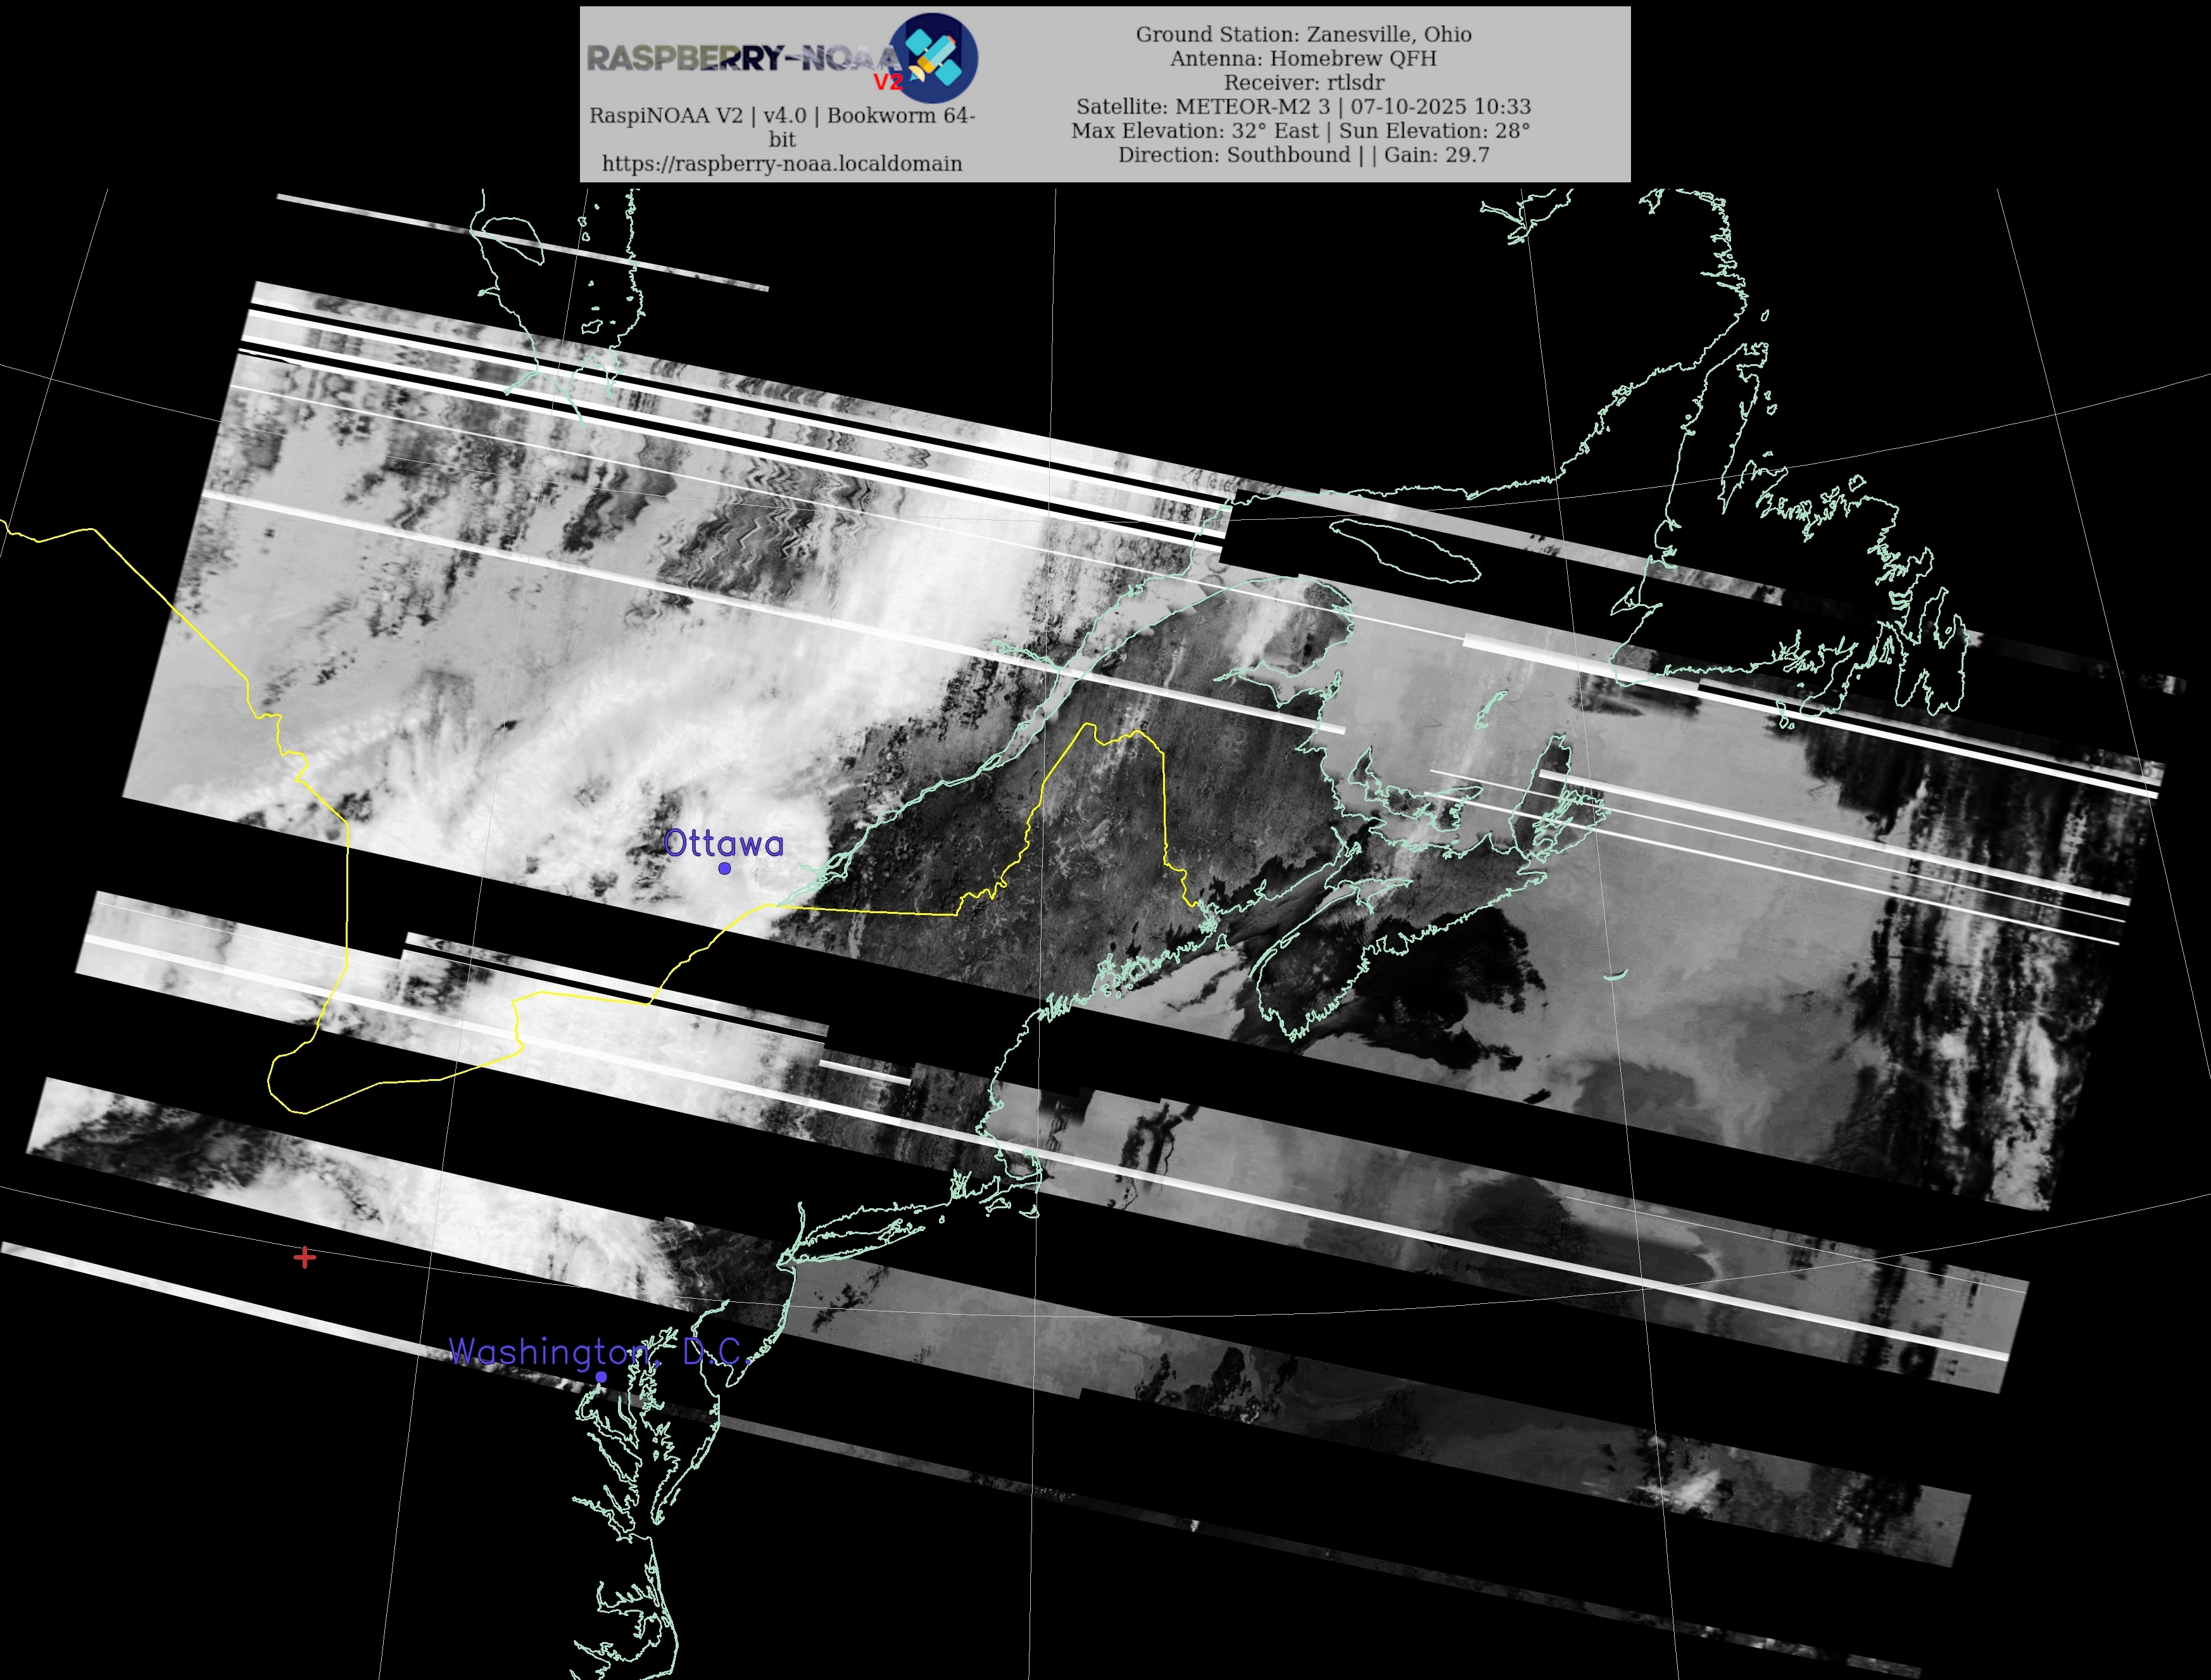Click the Satellite METEOR-M2 3 text line
This screenshot has height=1680, width=2211.
coord(1303,106)
